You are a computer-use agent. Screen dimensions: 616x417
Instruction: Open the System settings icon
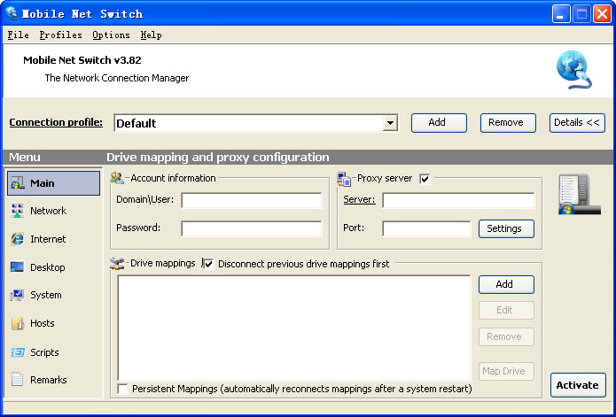pyautogui.click(x=17, y=295)
